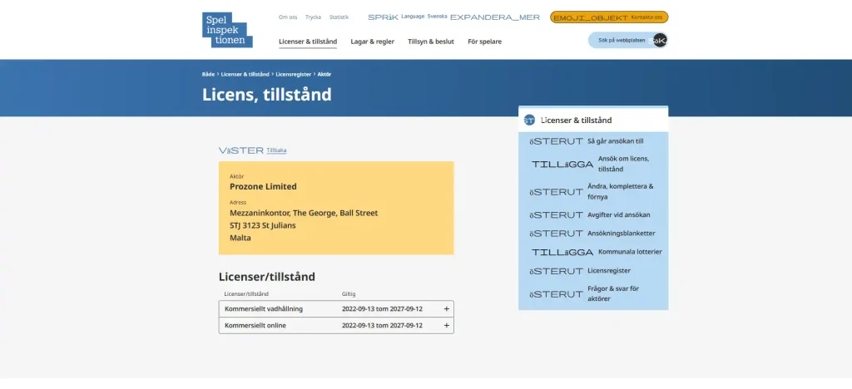Viewport: 852px width, 389px height.
Task: Expand the Kommersiellt vadhållning row plus
Action: tap(447, 308)
